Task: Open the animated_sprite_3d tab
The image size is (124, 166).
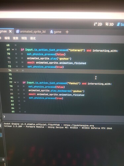Action: point(31,32)
